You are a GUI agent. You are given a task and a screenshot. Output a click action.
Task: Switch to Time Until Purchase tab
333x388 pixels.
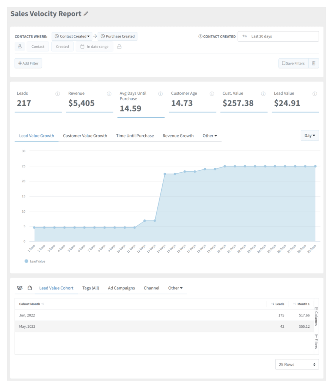pyautogui.click(x=135, y=136)
